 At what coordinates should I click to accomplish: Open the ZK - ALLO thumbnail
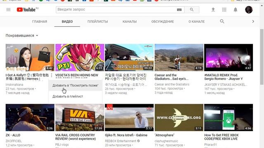(30, 118)
